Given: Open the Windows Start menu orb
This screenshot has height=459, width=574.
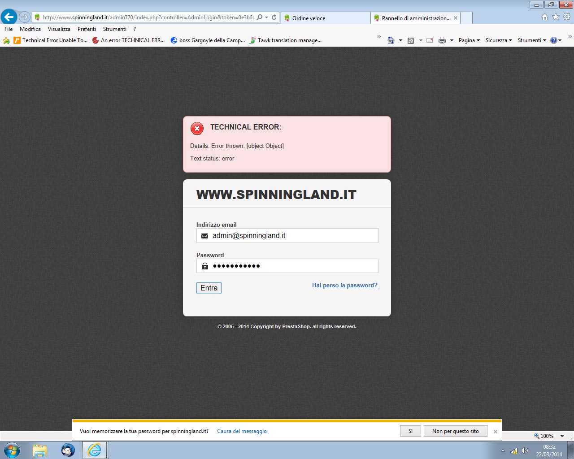Looking at the screenshot, I should click(12, 450).
